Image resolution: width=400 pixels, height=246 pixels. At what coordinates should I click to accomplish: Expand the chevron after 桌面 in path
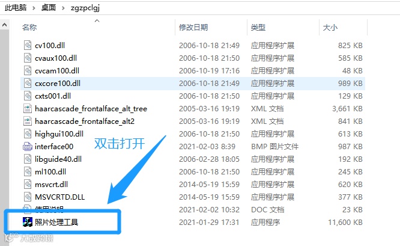[63, 8]
